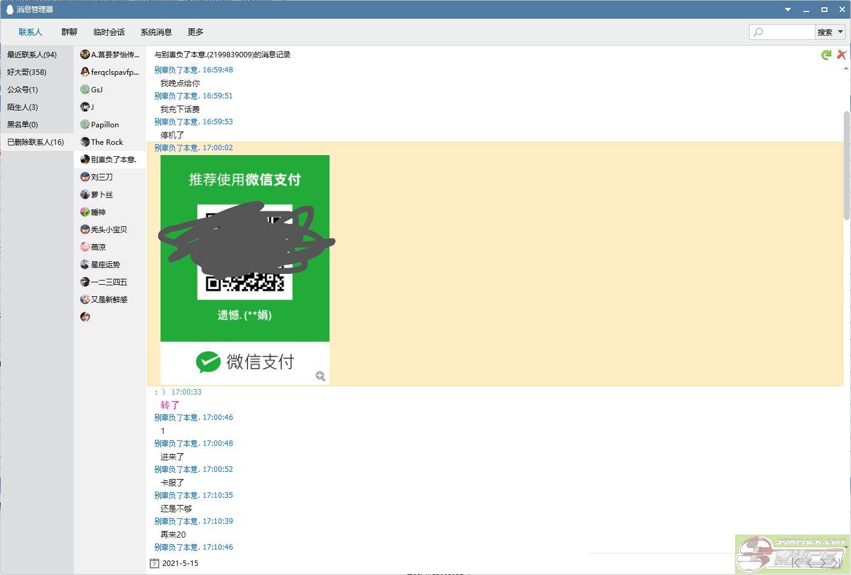Screen dimensions: 851x575
Task: Click sender line timestamped 16:59:48
Action: [x=193, y=69]
